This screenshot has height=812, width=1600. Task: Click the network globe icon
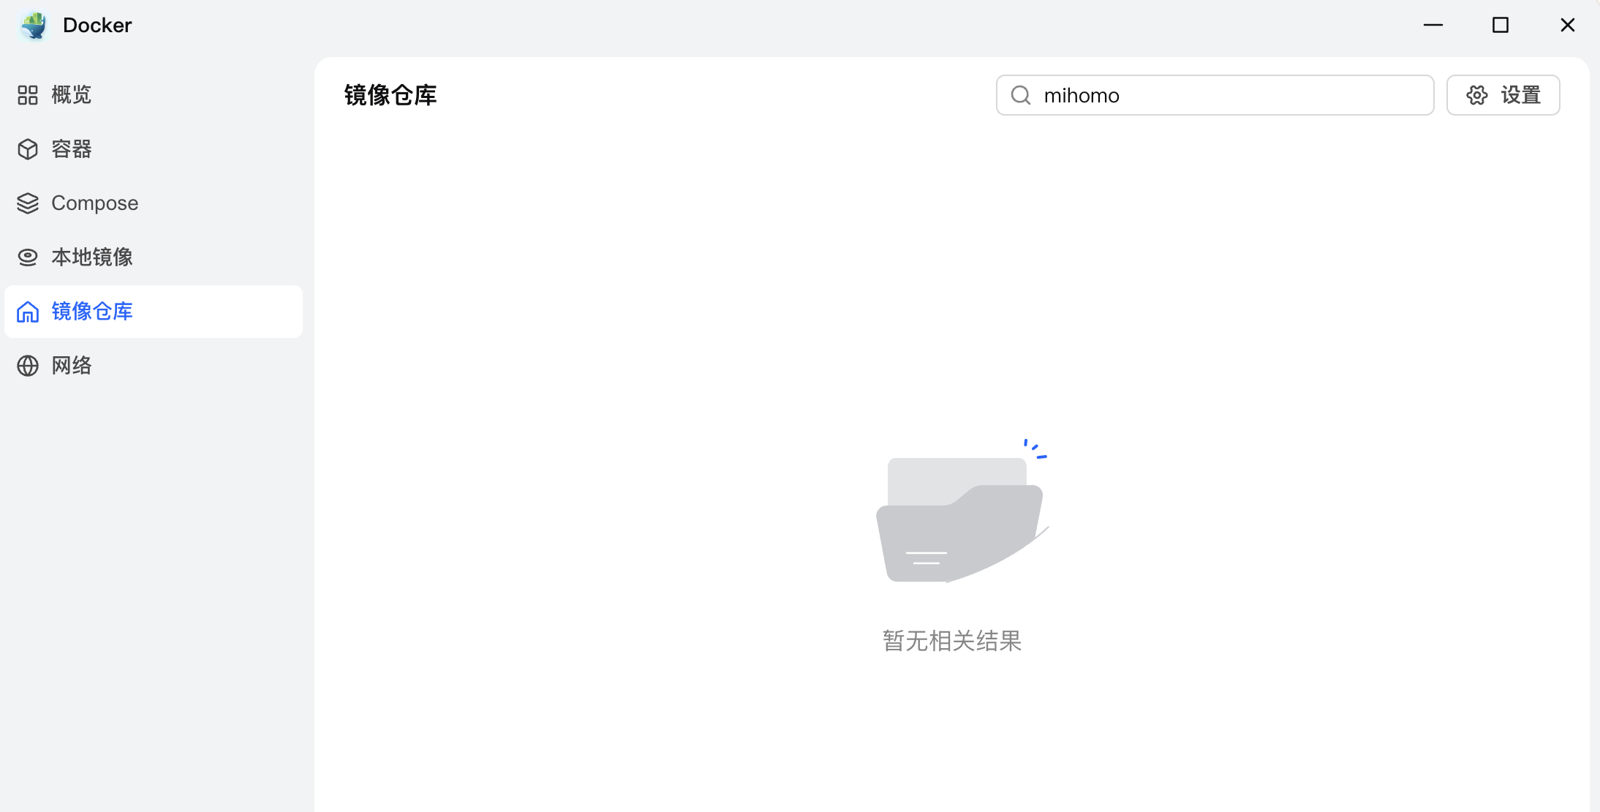tap(28, 366)
